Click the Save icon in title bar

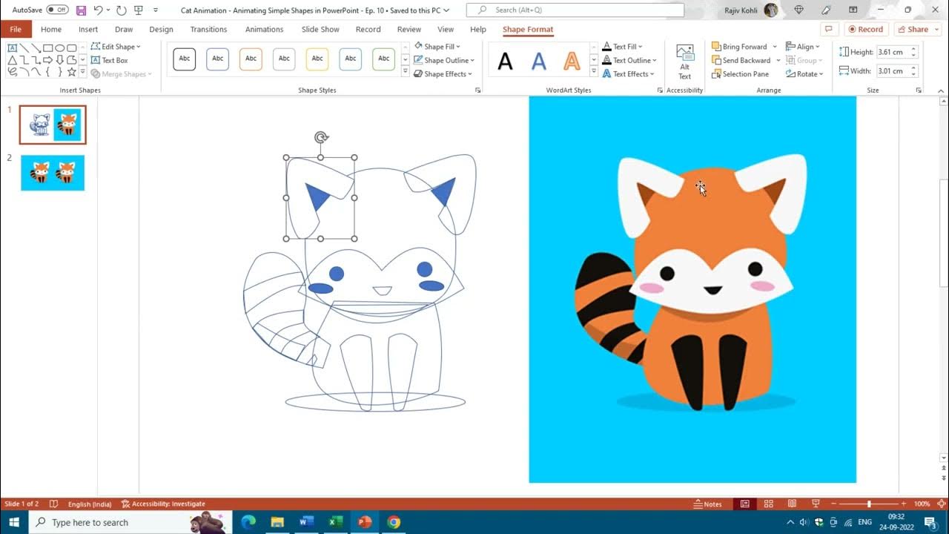81,10
